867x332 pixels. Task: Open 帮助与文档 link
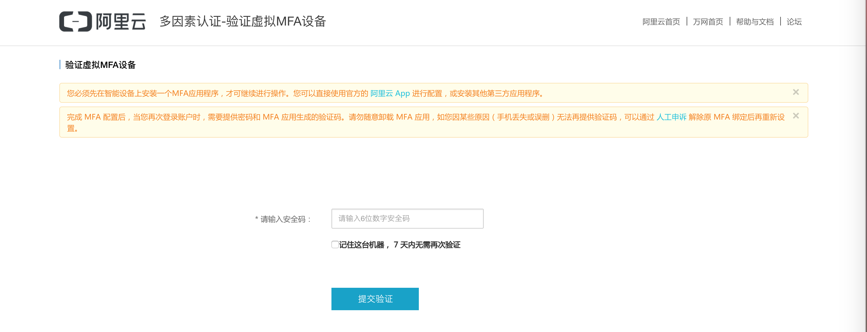(755, 22)
